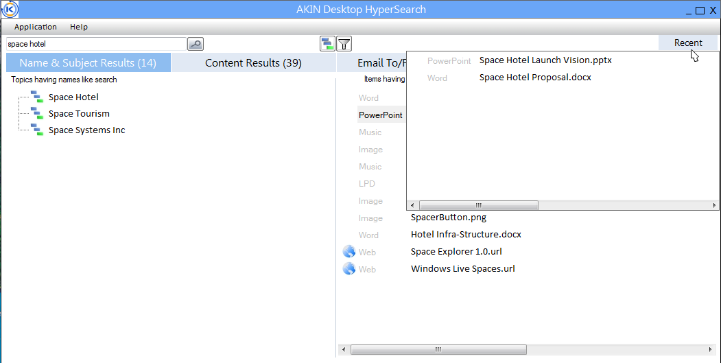Click the filter funnel icon
Screen dimensions: 721x363
coord(344,44)
